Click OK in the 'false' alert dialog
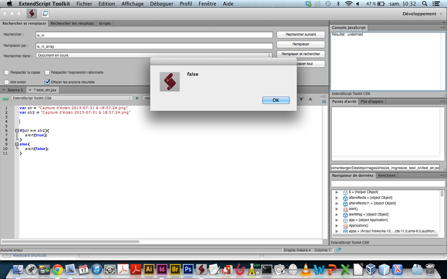Image resolution: width=447 pixels, height=279 pixels. click(x=276, y=100)
